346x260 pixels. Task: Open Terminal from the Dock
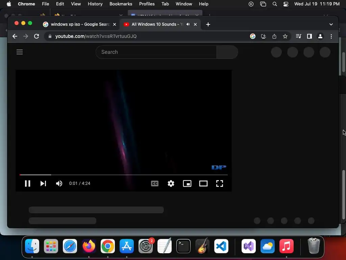[x=183, y=246]
